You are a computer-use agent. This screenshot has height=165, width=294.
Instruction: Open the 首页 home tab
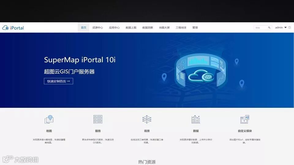pos(84,28)
